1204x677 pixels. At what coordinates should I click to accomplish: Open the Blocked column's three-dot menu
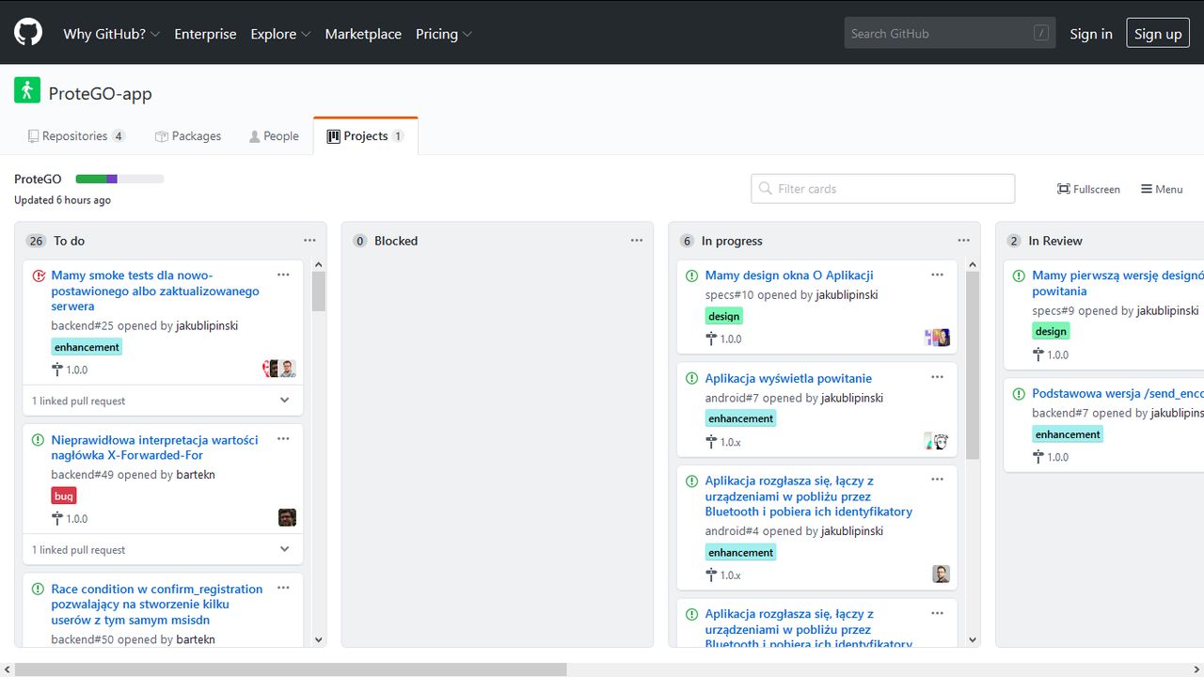pyautogui.click(x=637, y=241)
